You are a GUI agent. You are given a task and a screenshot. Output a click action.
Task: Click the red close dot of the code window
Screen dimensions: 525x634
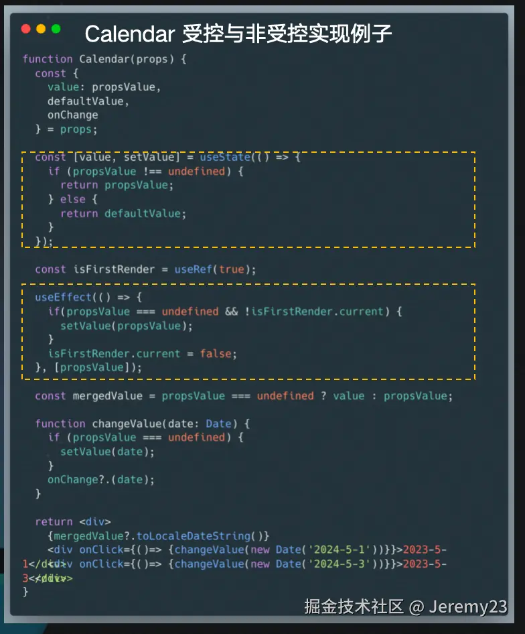26,29
